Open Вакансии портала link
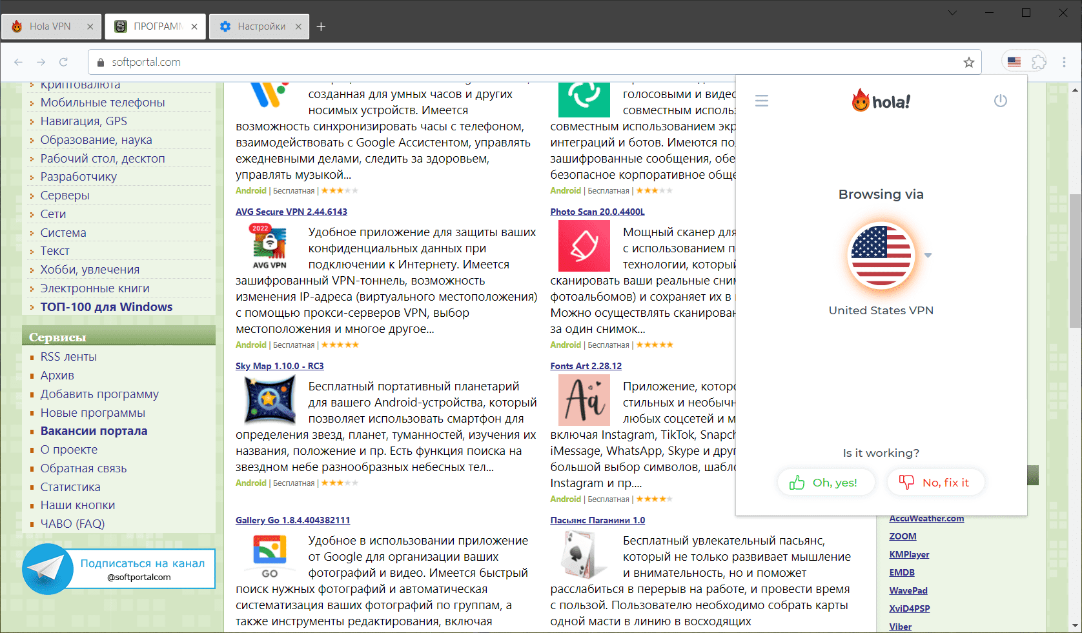 coord(94,431)
